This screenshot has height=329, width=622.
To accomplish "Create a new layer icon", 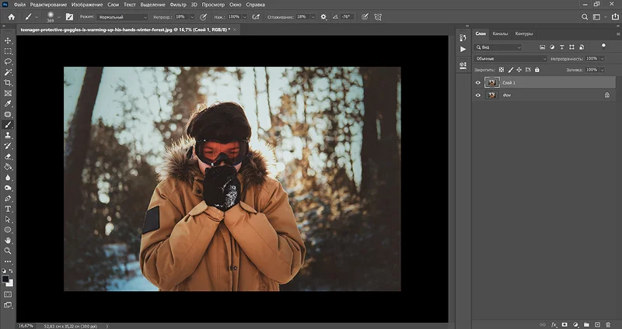I will click(597, 324).
